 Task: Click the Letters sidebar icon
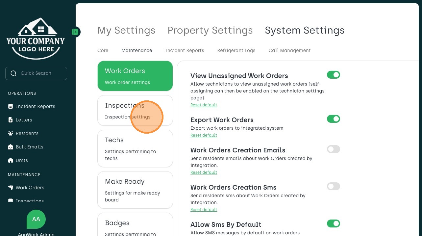pyautogui.click(x=10, y=120)
